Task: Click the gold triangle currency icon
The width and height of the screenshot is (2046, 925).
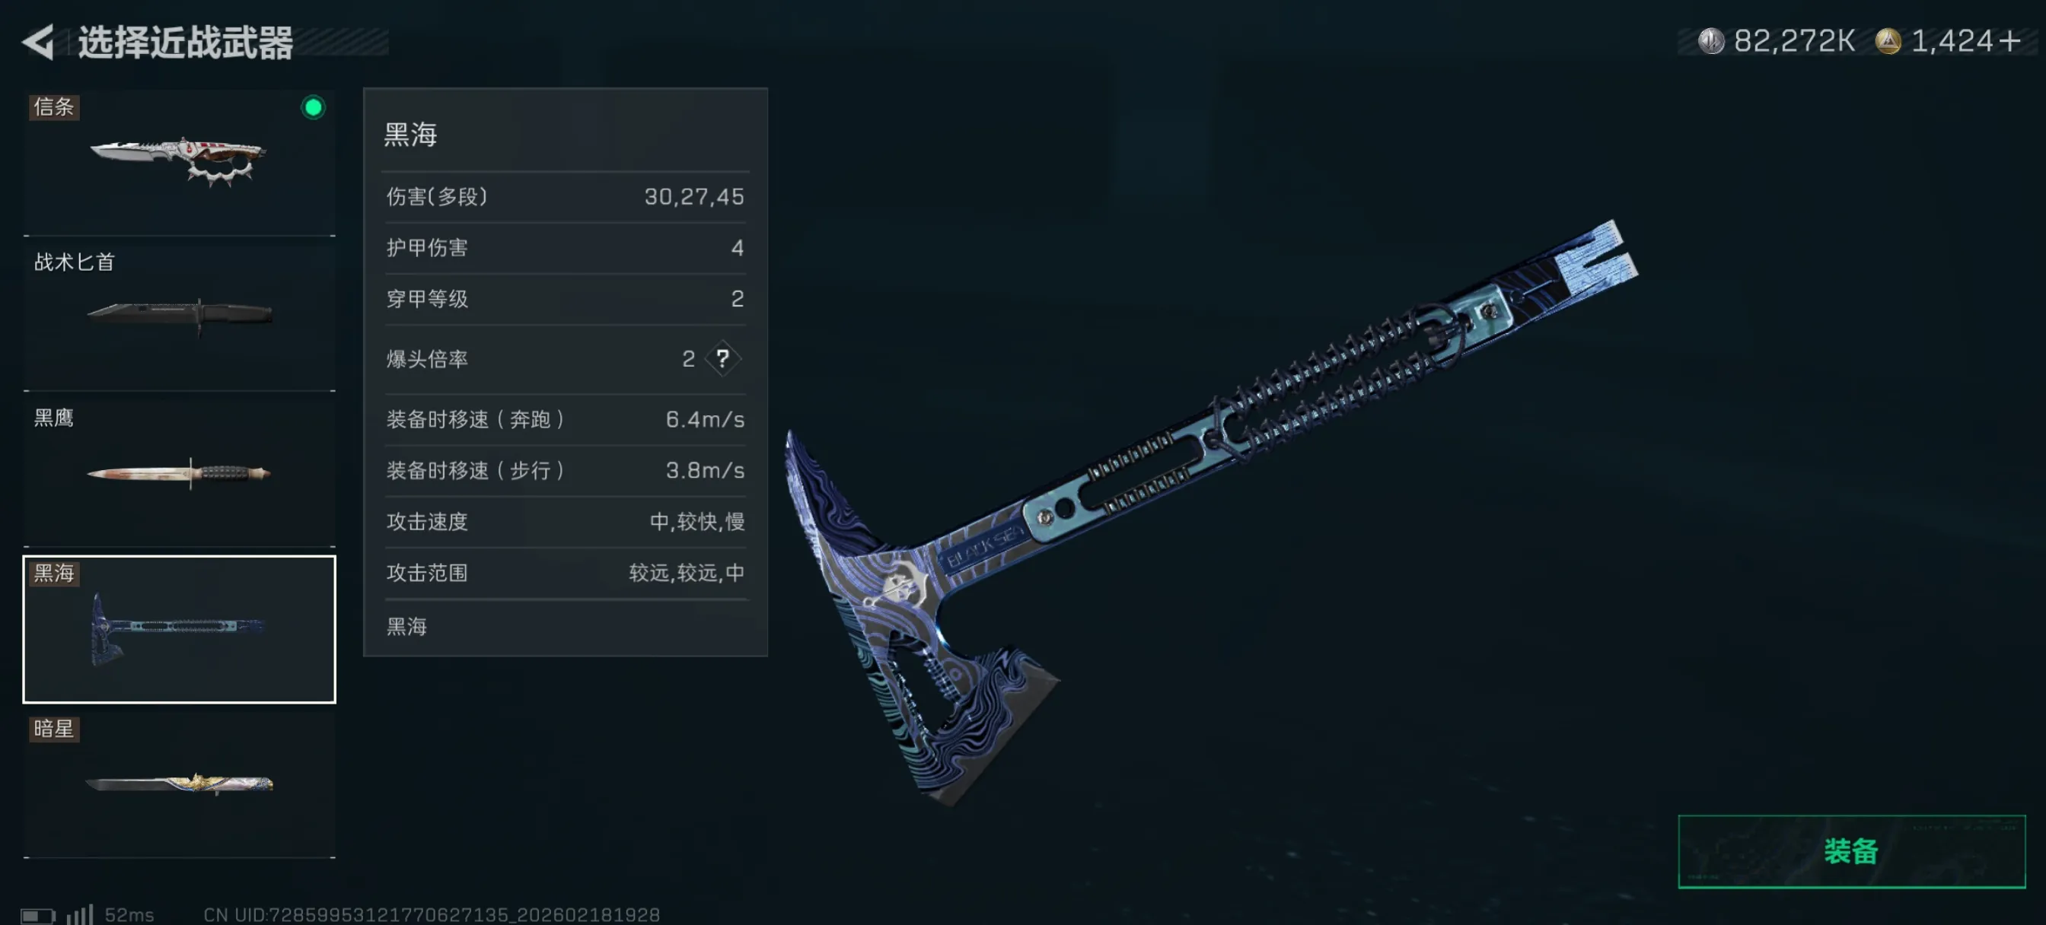Action: pyautogui.click(x=1887, y=40)
